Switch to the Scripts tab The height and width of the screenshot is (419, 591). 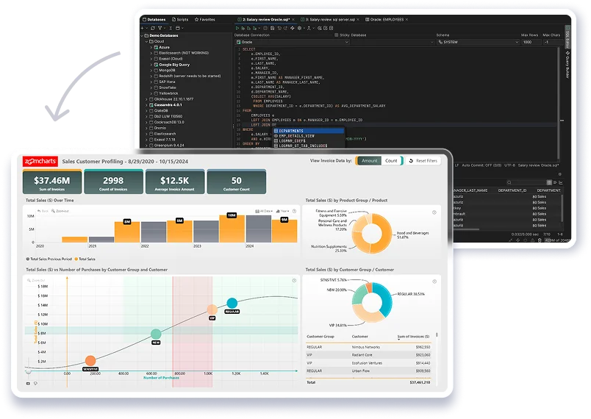tap(179, 18)
